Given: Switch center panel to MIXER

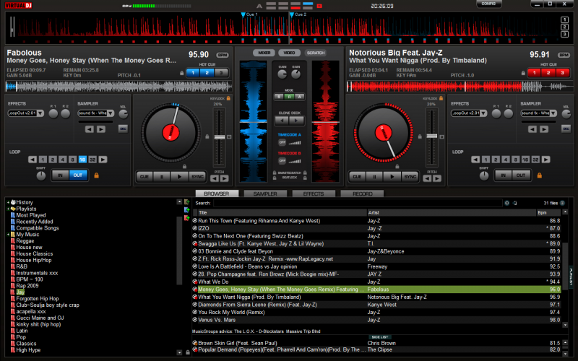Looking at the screenshot, I should click(x=264, y=53).
